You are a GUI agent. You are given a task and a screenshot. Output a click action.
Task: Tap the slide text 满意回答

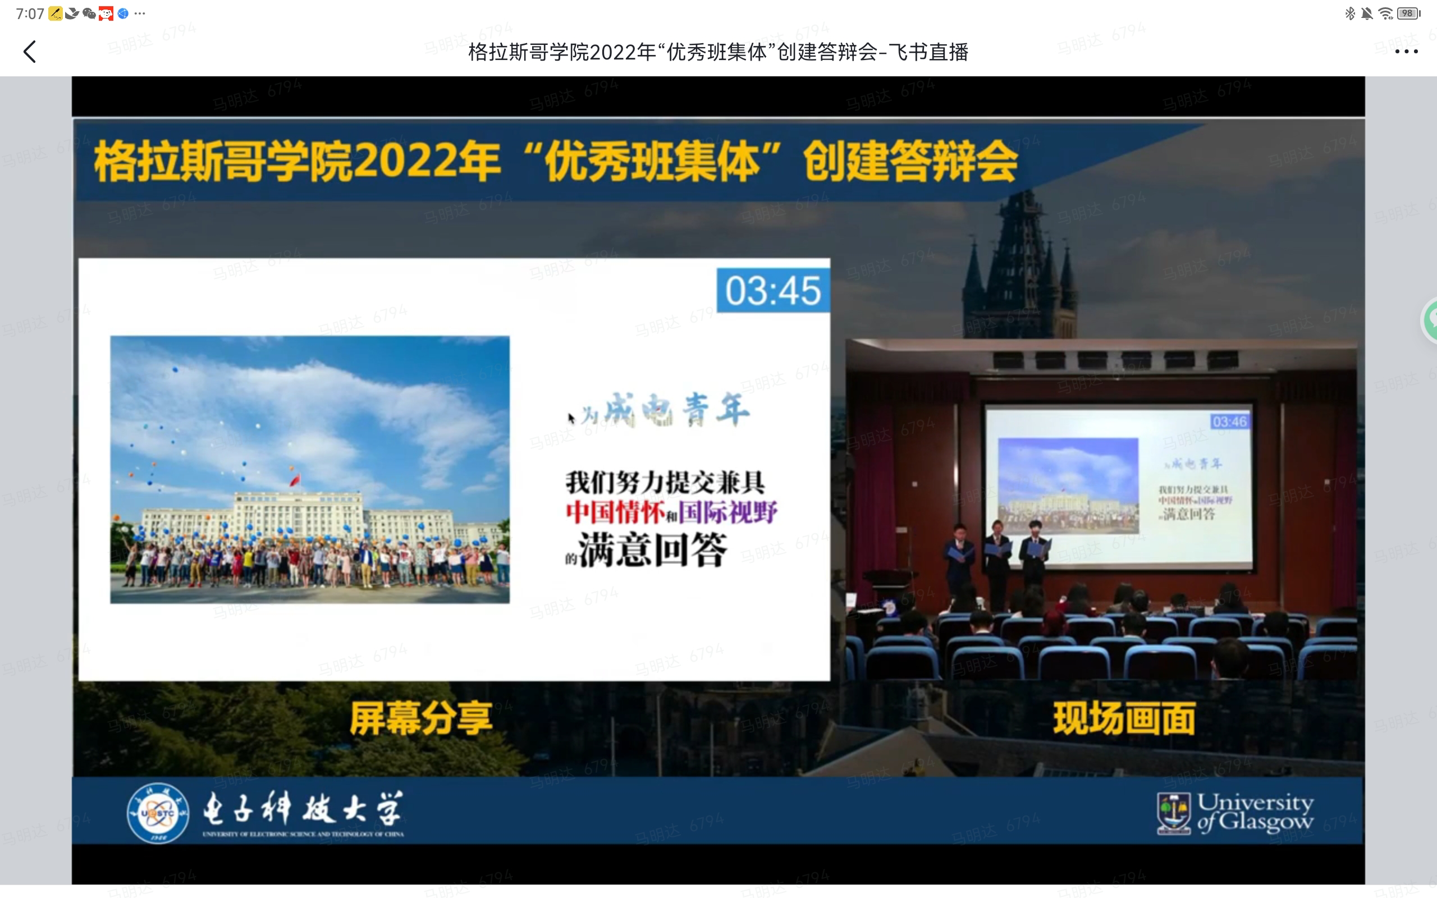[x=652, y=549]
